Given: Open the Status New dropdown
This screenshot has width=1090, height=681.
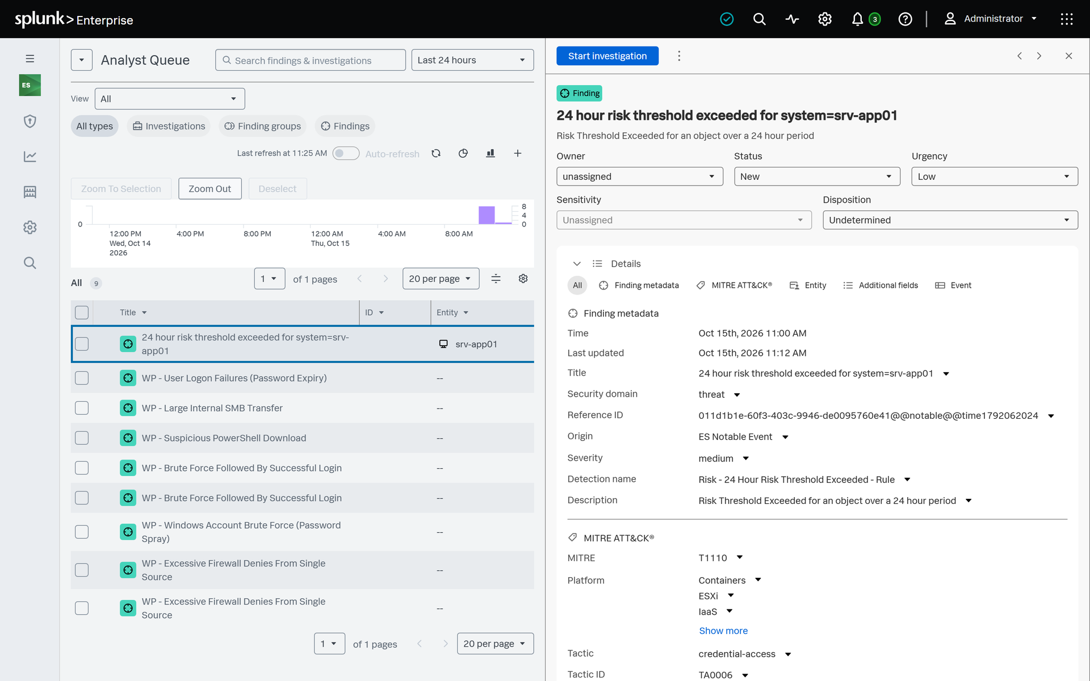Looking at the screenshot, I should click(817, 176).
